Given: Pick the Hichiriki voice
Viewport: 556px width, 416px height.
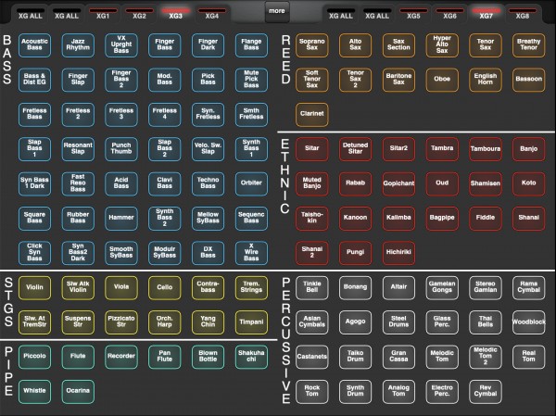Looking at the screenshot, I should pyautogui.click(x=398, y=253).
